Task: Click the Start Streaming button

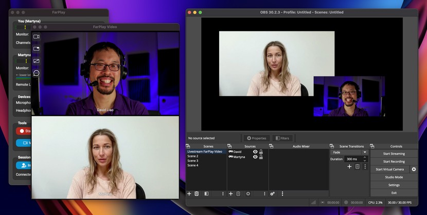Action: coord(394,153)
